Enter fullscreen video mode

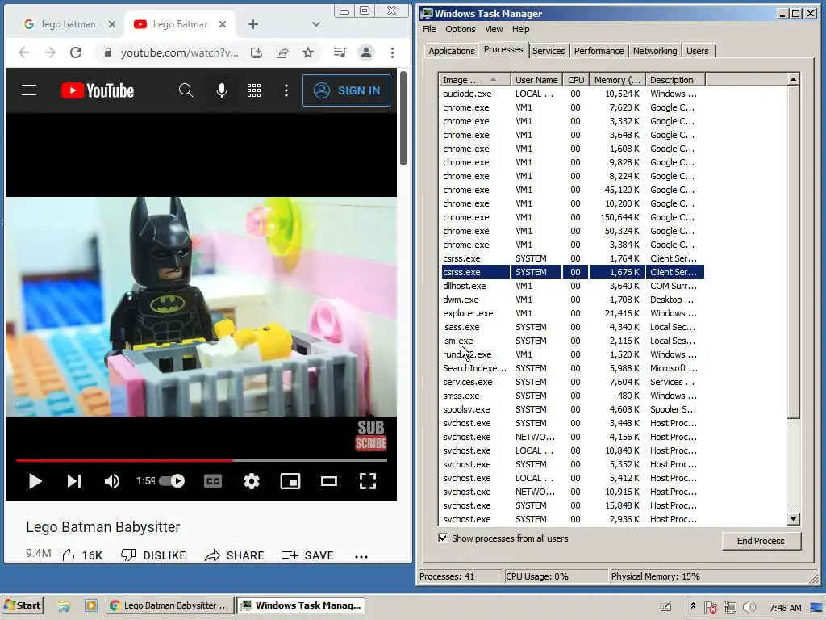click(368, 481)
